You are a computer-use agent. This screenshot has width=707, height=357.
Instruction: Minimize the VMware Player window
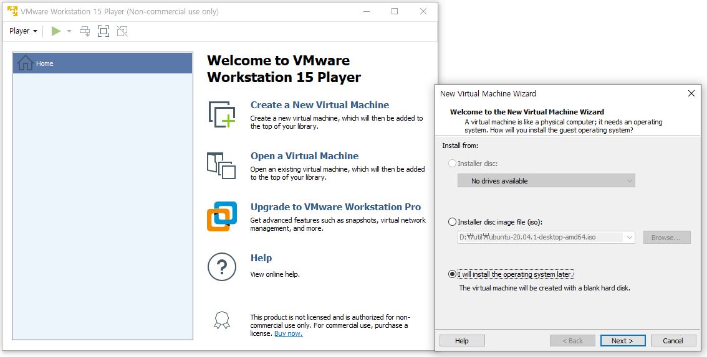tap(366, 11)
